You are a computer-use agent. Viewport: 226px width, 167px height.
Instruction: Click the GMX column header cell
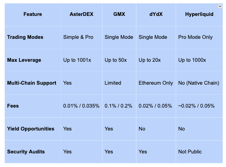(x=119, y=15)
